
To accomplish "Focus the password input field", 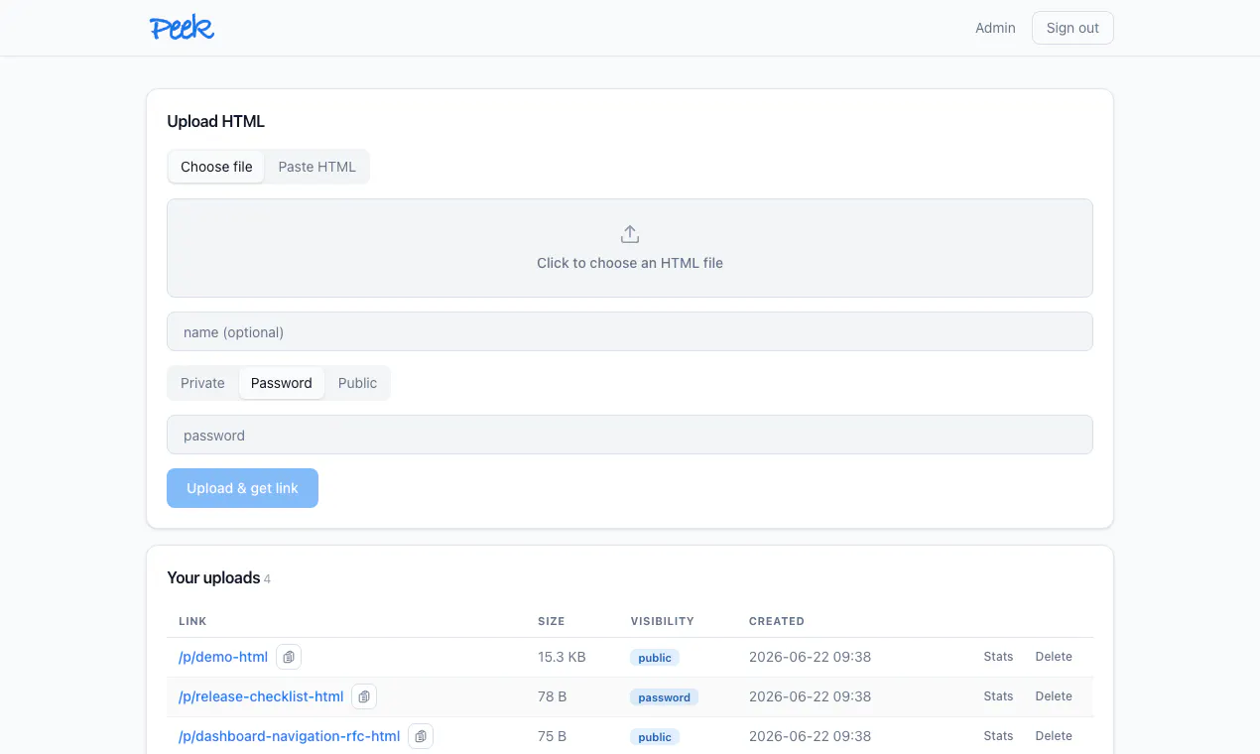I will (630, 435).
